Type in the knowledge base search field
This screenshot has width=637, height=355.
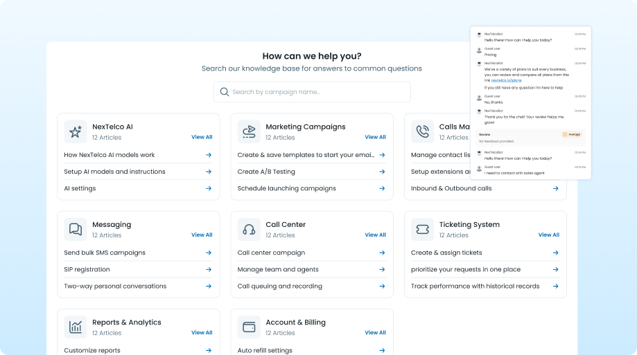319,92
